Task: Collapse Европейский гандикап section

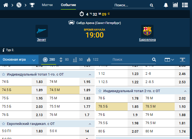Action: coord(90,124)
